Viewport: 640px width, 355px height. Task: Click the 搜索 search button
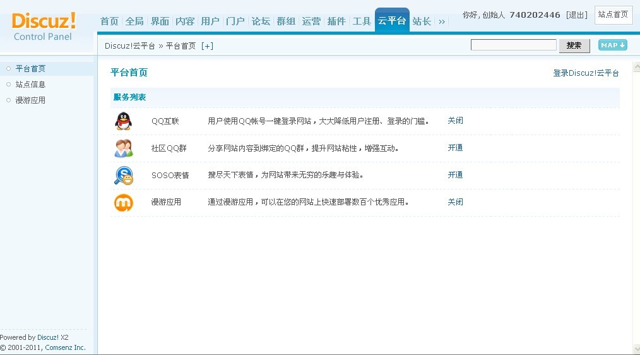click(574, 45)
